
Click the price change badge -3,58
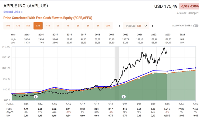189,6
